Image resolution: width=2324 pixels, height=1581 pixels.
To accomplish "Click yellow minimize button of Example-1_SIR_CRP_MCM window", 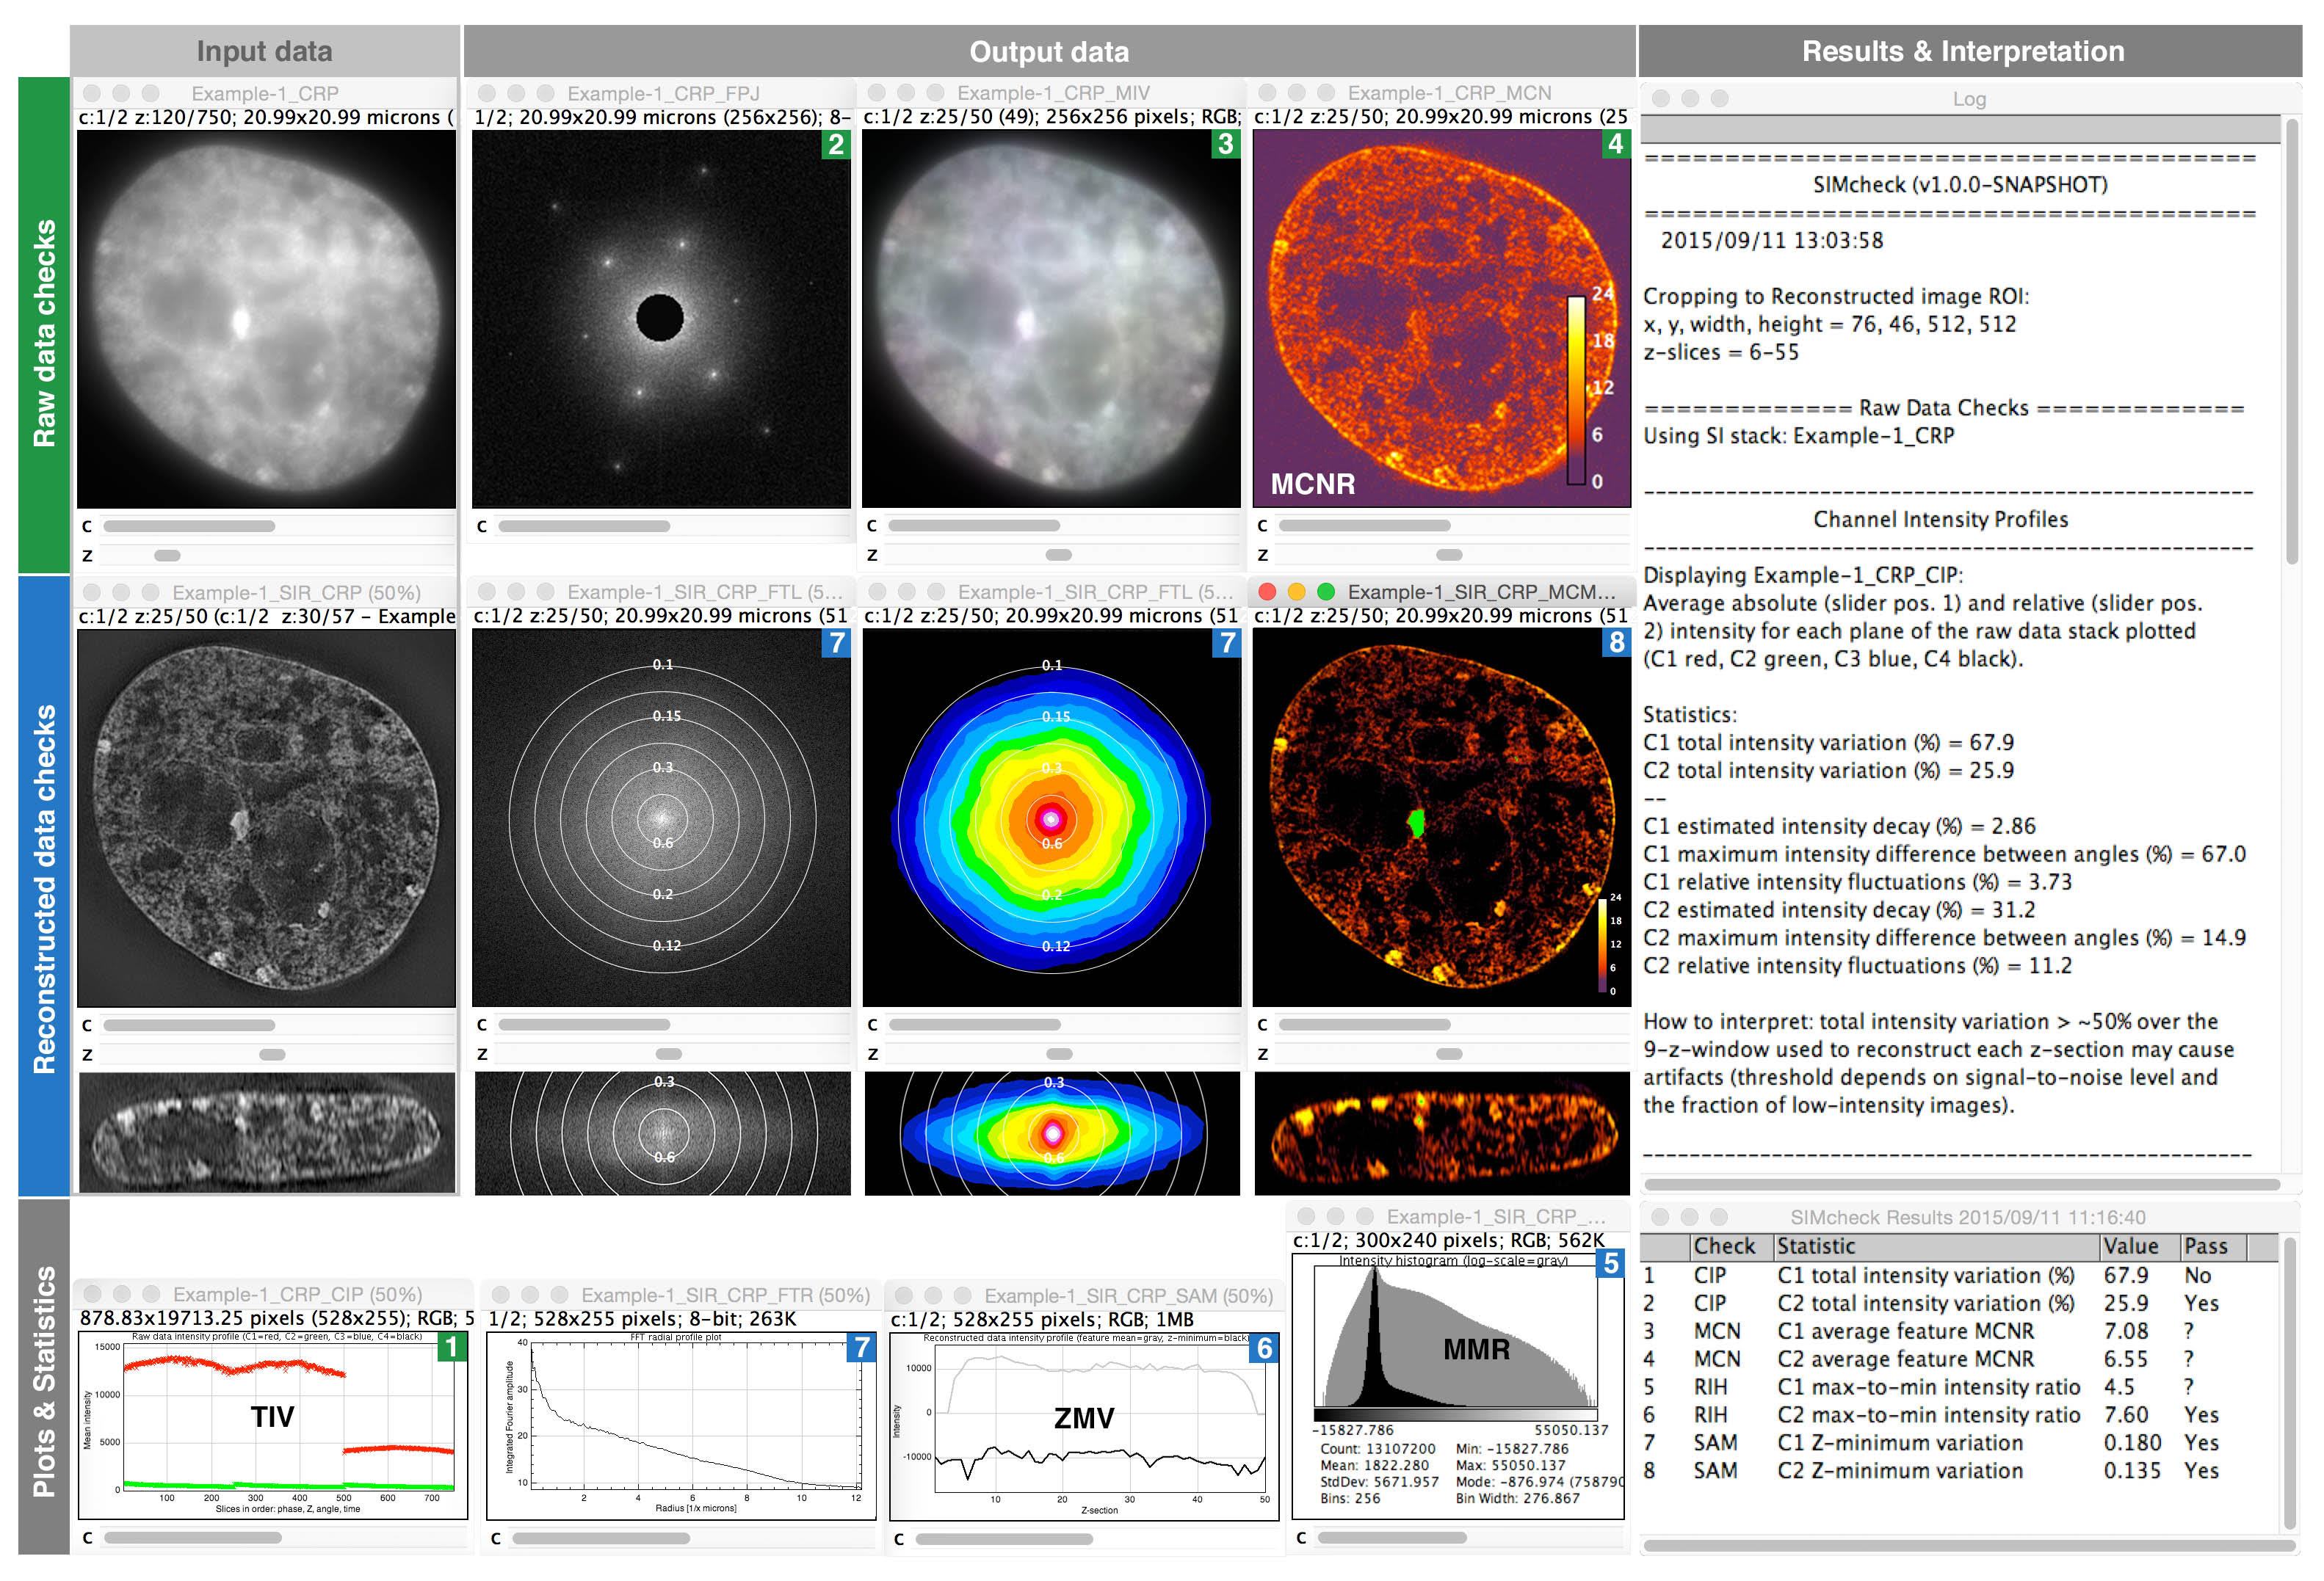I will click(1296, 592).
